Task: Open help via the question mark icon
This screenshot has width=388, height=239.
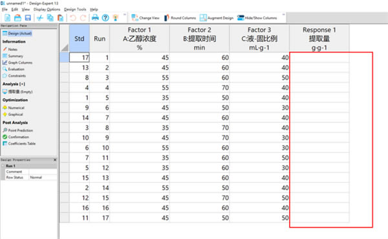Action: pyautogui.click(x=105, y=18)
